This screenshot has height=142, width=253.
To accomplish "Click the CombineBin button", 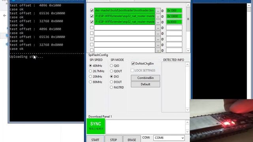I will pos(145,78).
